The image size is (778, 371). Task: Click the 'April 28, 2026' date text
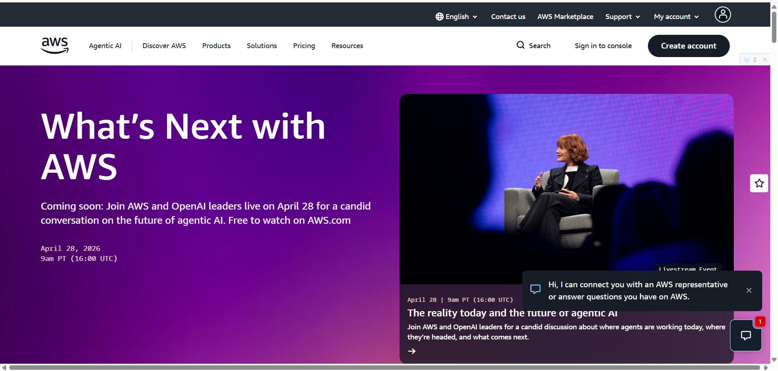tap(71, 248)
